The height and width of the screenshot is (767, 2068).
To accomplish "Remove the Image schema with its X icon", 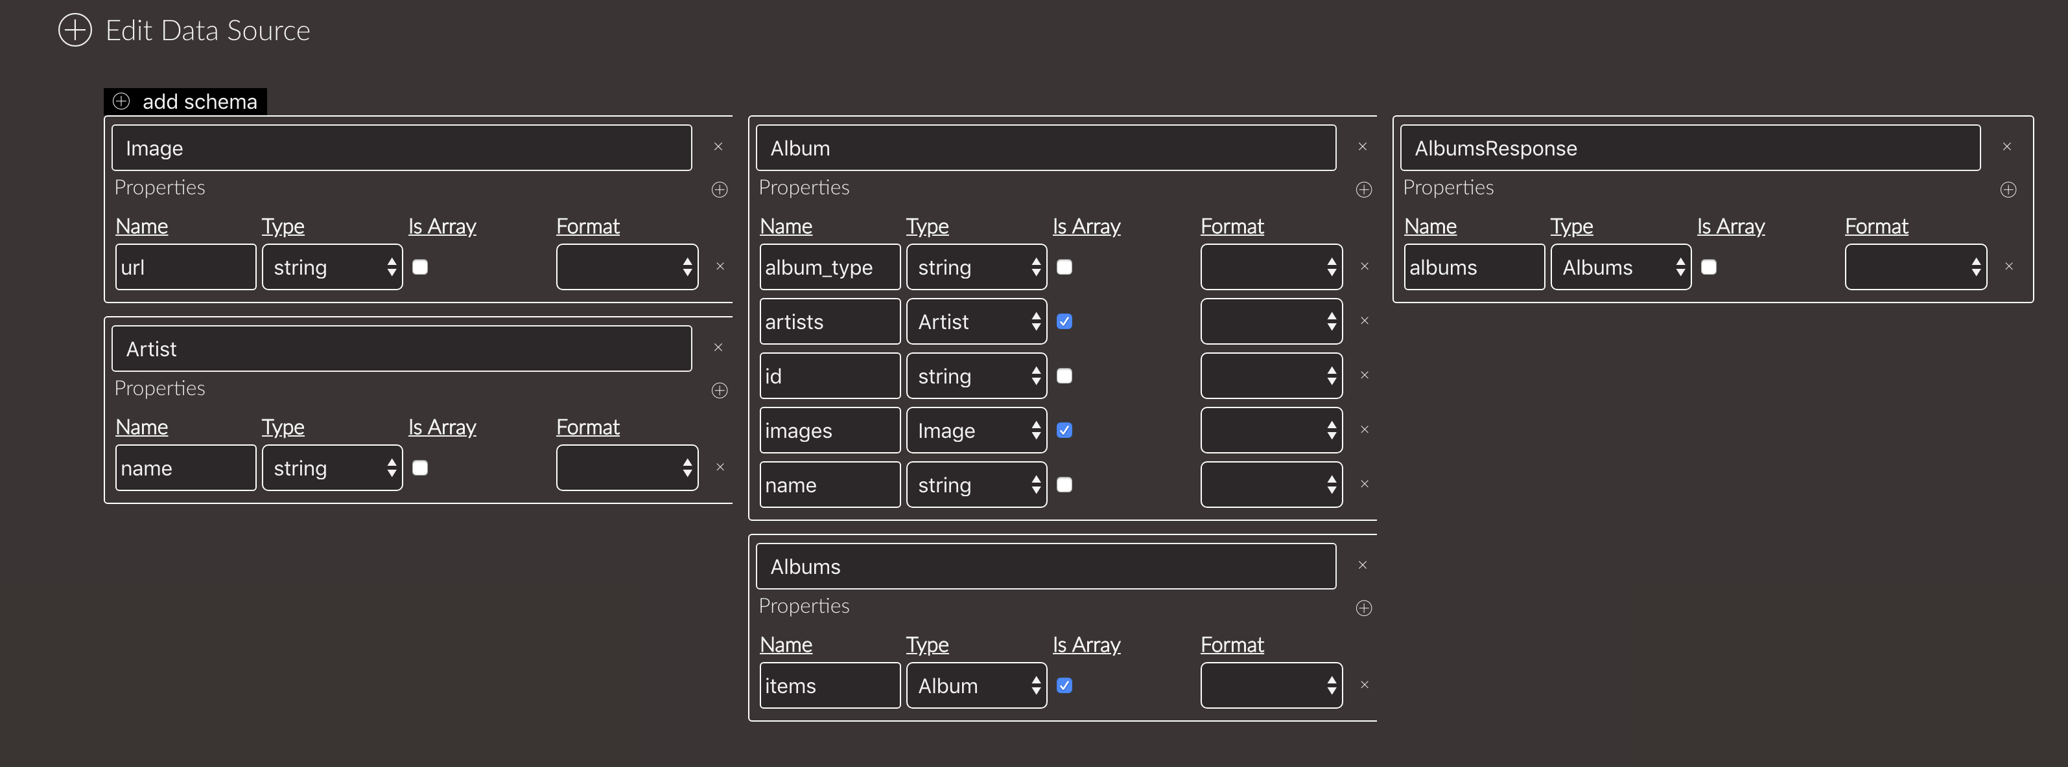I will (718, 147).
